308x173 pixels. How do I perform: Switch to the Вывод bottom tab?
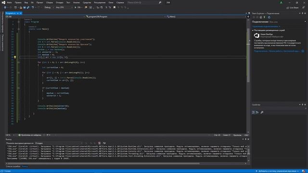[x=25, y=167]
